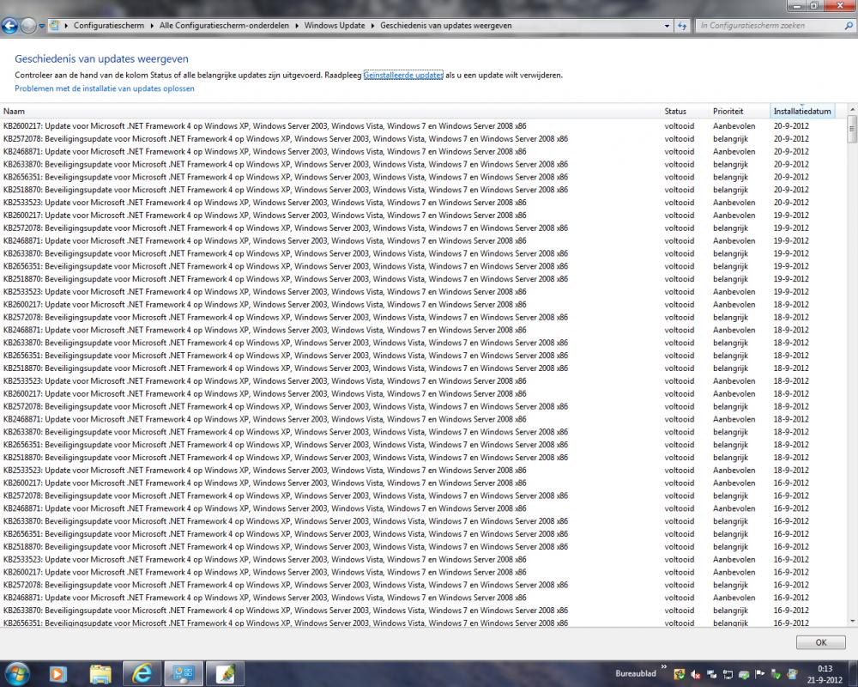Image resolution: width=858 pixels, height=687 pixels.
Task: Click 'belangrijk' priority of KB2572078 on 20-9-2012
Action: point(730,139)
